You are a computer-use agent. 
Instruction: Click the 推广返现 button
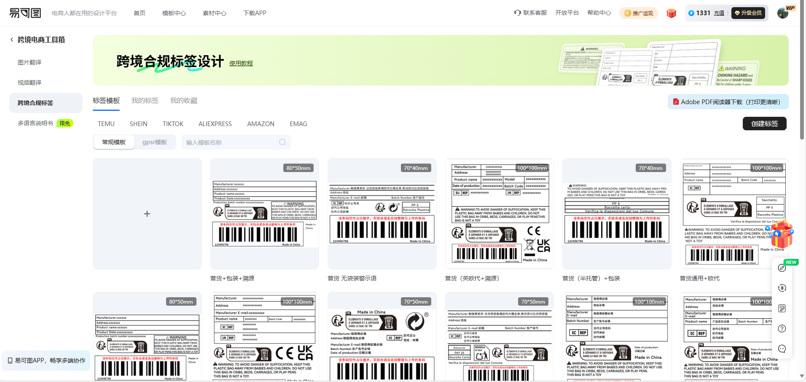[x=639, y=13]
